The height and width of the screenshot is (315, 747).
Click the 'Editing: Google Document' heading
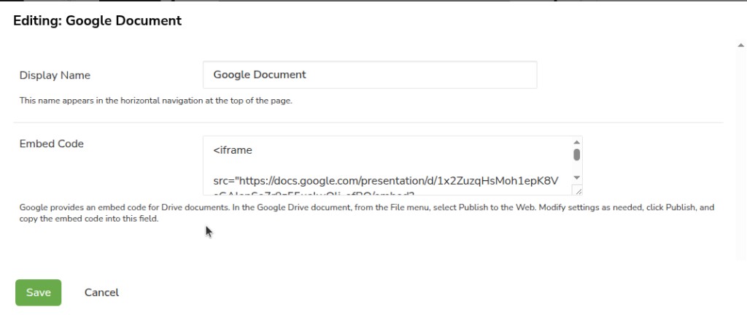coord(97,21)
